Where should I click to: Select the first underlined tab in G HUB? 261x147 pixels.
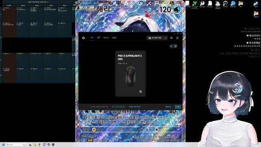92,38
